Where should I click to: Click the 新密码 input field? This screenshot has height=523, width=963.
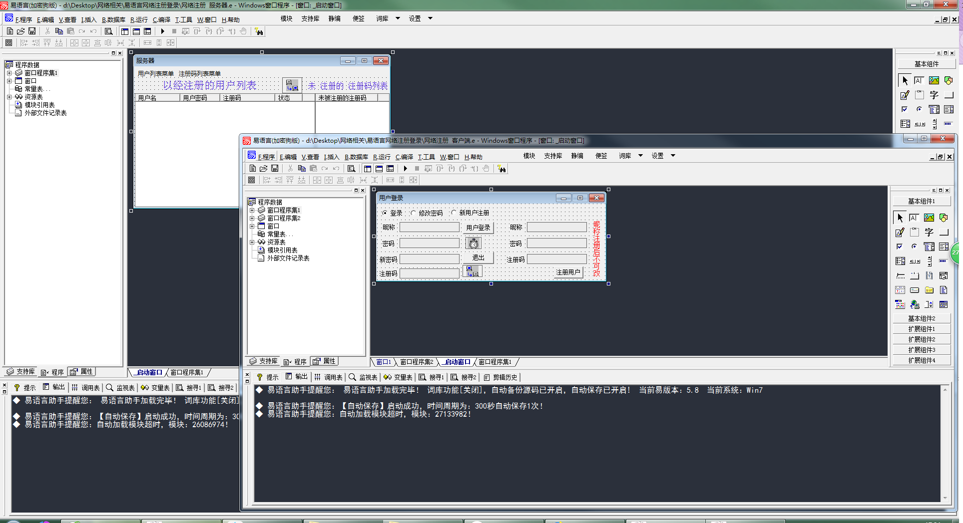429,259
